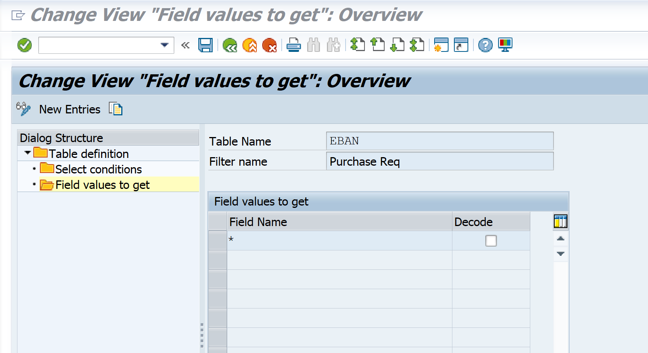Toggle Decode checkbox for the * field
Screen dimensions: 648x353
click(x=491, y=241)
